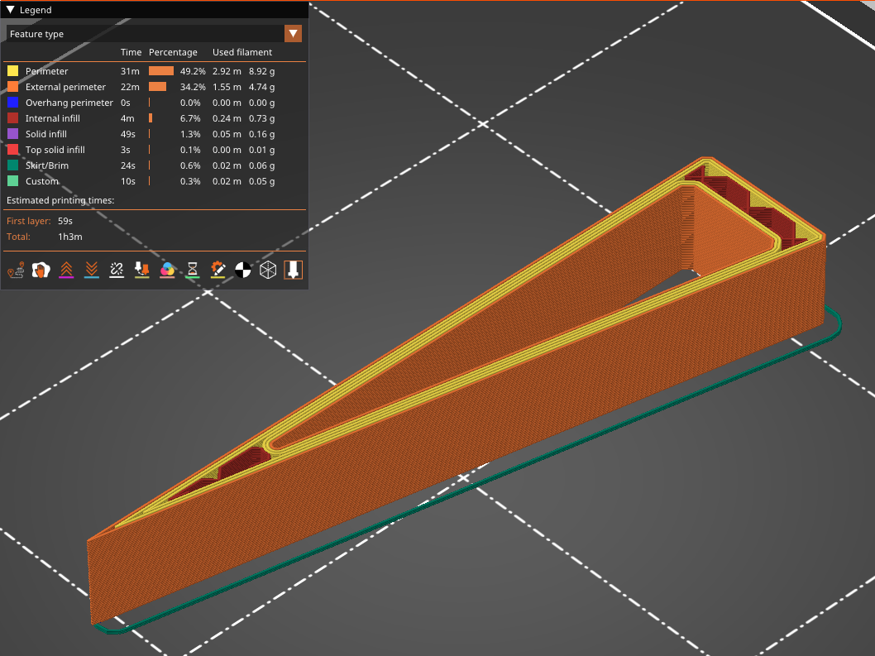Click the yellow Perimeter color swatch

pyautogui.click(x=13, y=71)
